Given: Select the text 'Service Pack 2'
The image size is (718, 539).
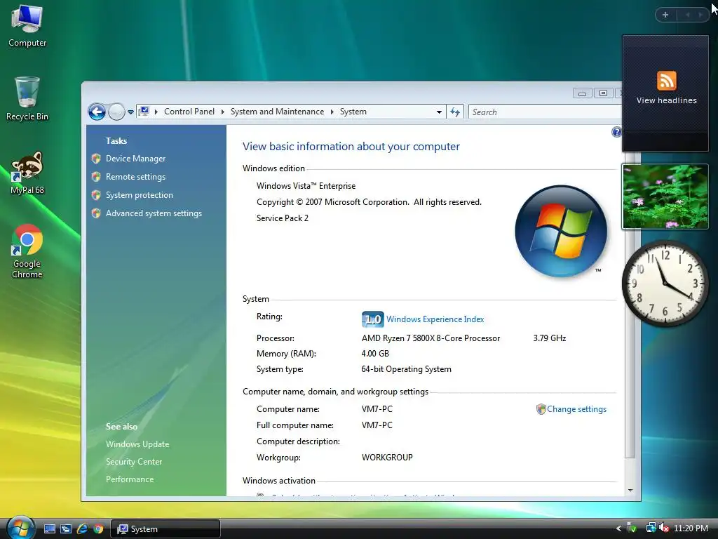Looking at the screenshot, I should [x=282, y=218].
